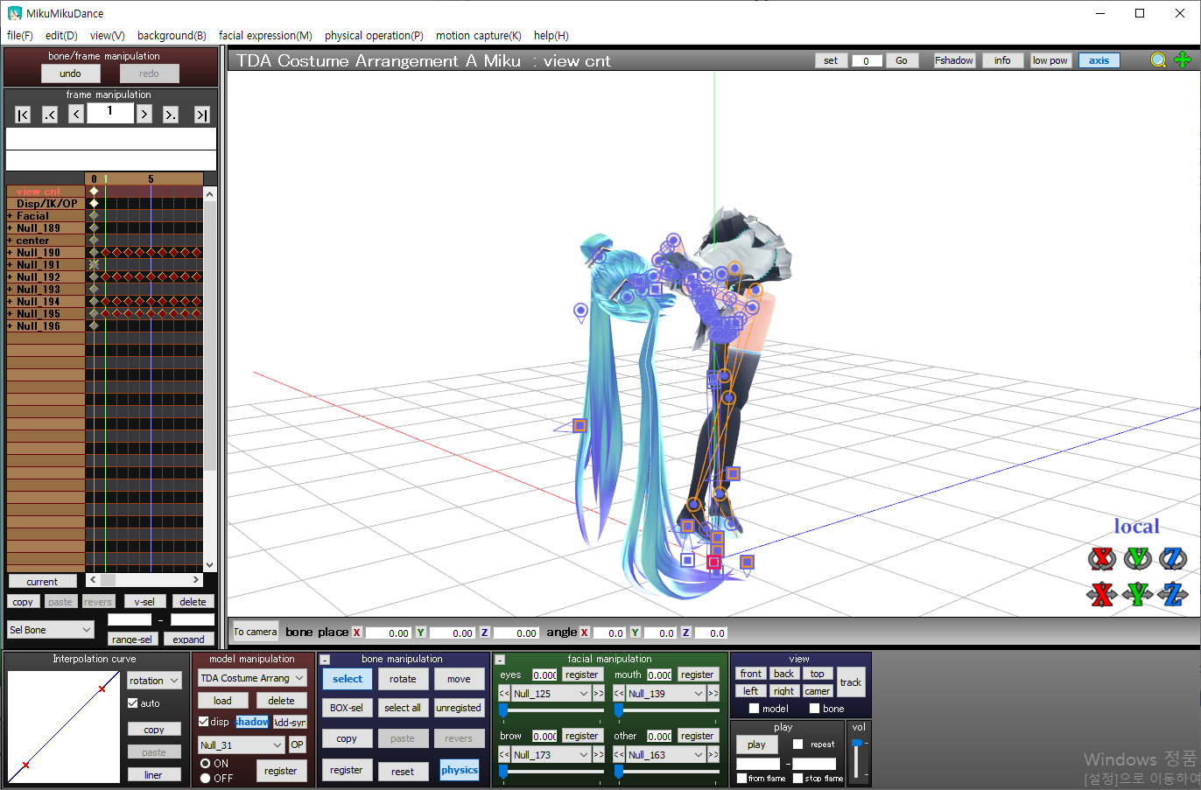Open the file(F) menu

pyautogui.click(x=19, y=36)
